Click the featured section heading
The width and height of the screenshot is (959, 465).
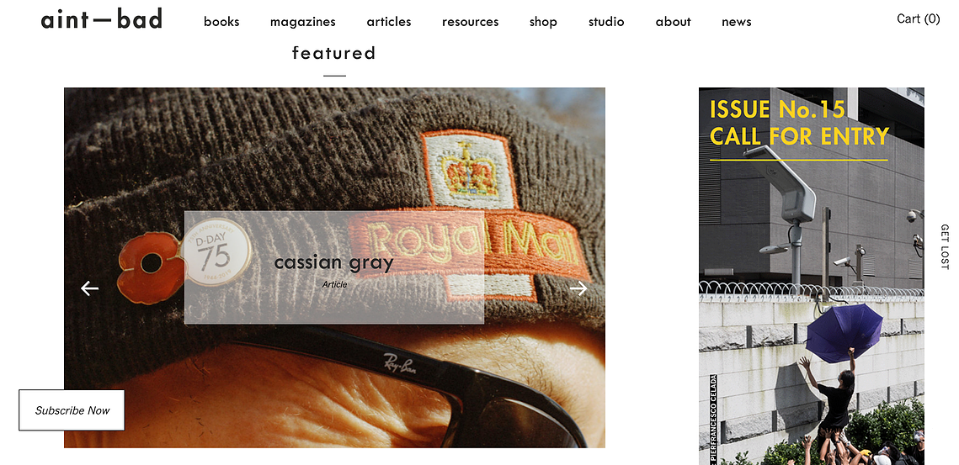pos(334,53)
